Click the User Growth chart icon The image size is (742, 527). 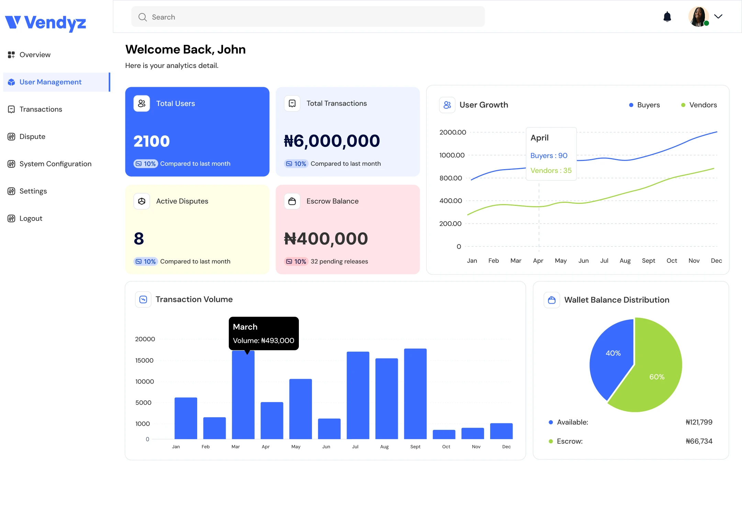[x=447, y=105]
